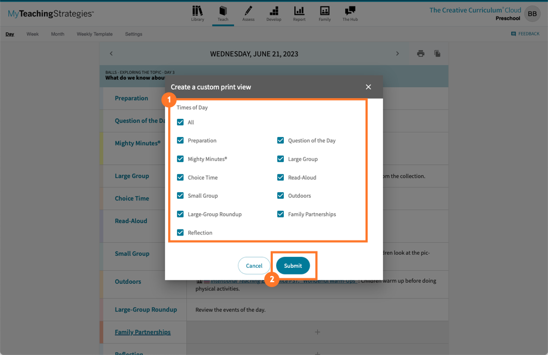Screen dimensions: 548x355
Task: Switch to the Week tab
Action: (x=32, y=33)
